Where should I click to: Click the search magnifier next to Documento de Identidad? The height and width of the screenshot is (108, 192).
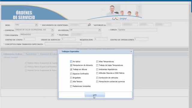89,25
